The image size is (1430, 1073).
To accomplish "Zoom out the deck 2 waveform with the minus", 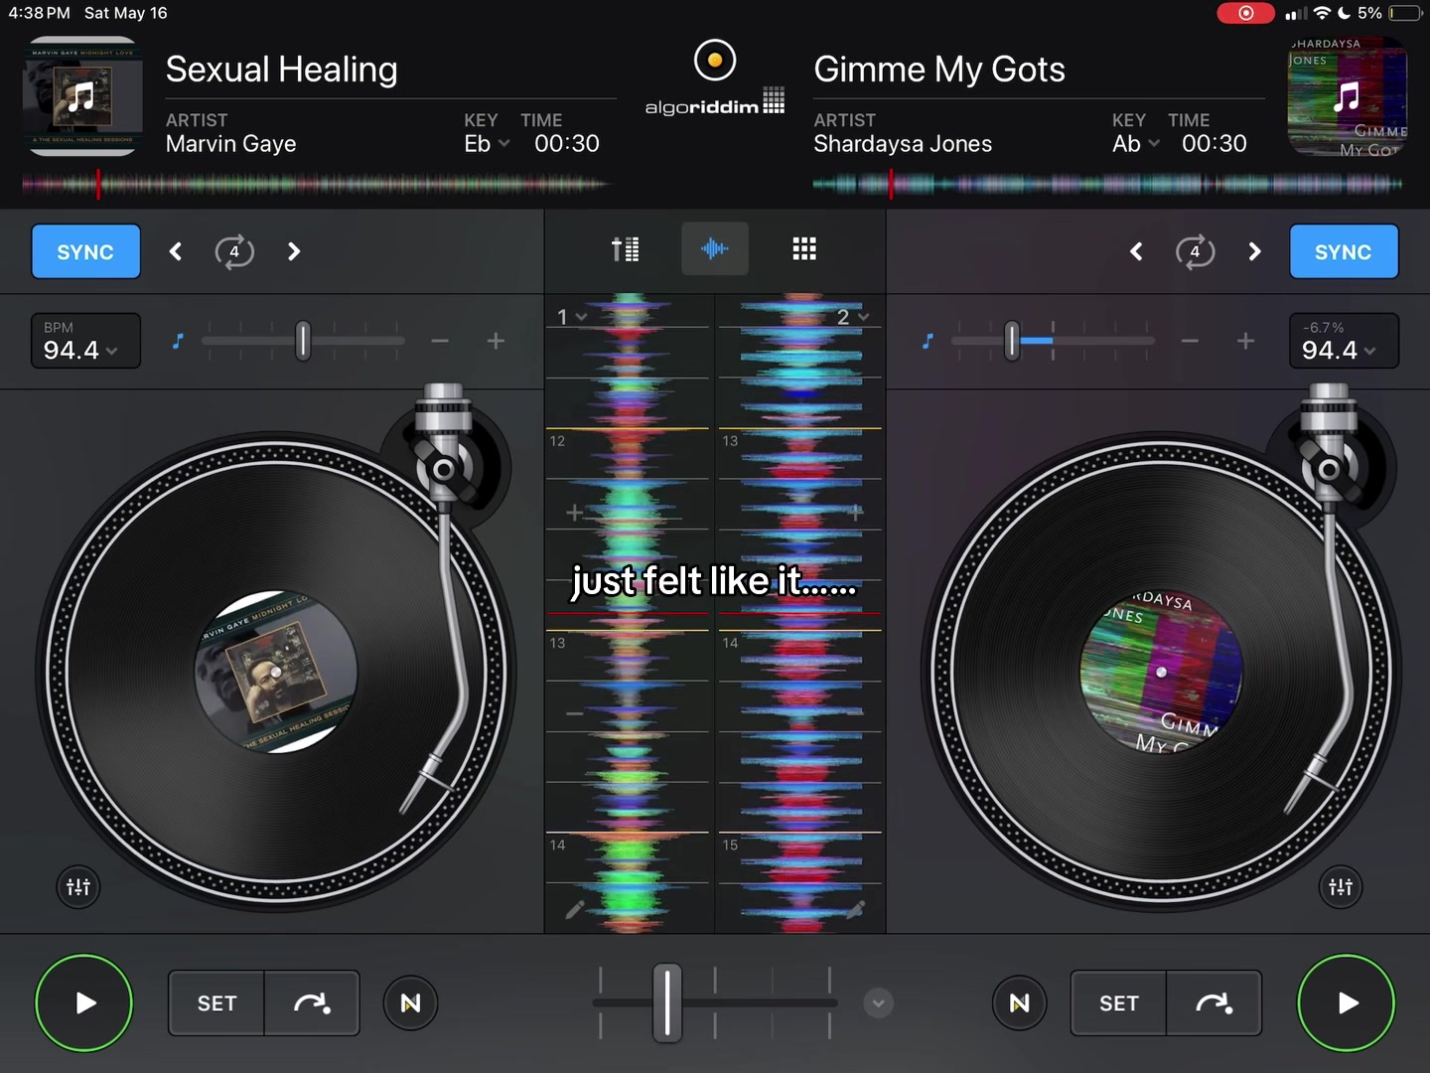I will (x=855, y=713).
